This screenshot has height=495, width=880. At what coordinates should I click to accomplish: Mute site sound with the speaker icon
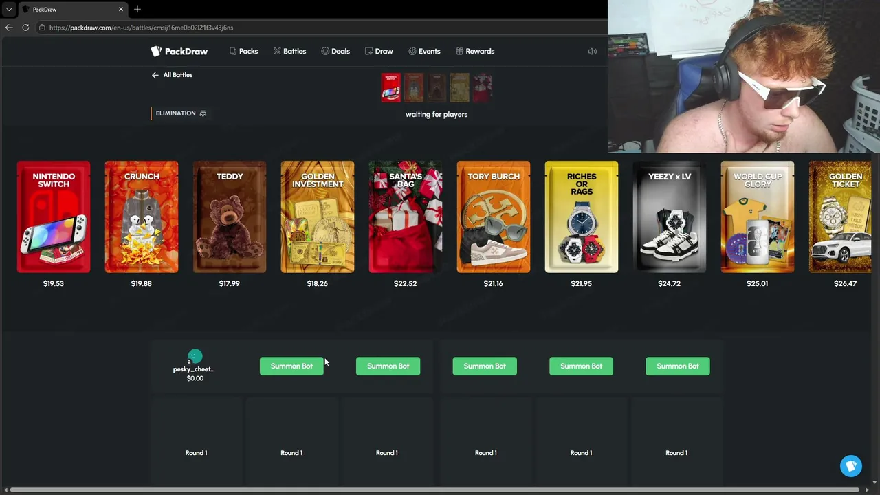pyautogui.click(x=592, y=51)
